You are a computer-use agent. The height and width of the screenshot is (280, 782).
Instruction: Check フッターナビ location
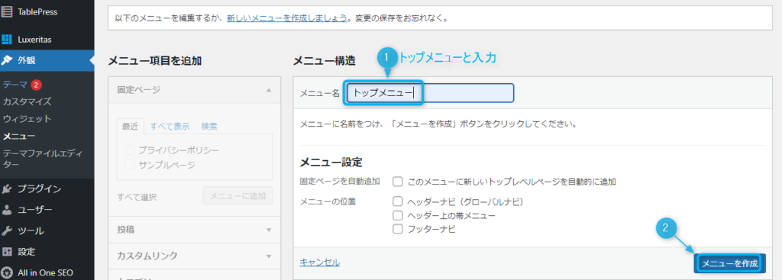pos(397,229)
